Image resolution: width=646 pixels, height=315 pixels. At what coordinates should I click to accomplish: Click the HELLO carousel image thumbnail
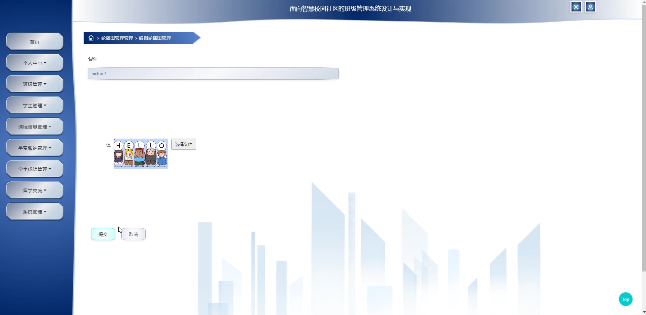(x=141, y=154)
